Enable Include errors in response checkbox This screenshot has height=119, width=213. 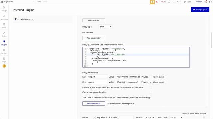150,87
